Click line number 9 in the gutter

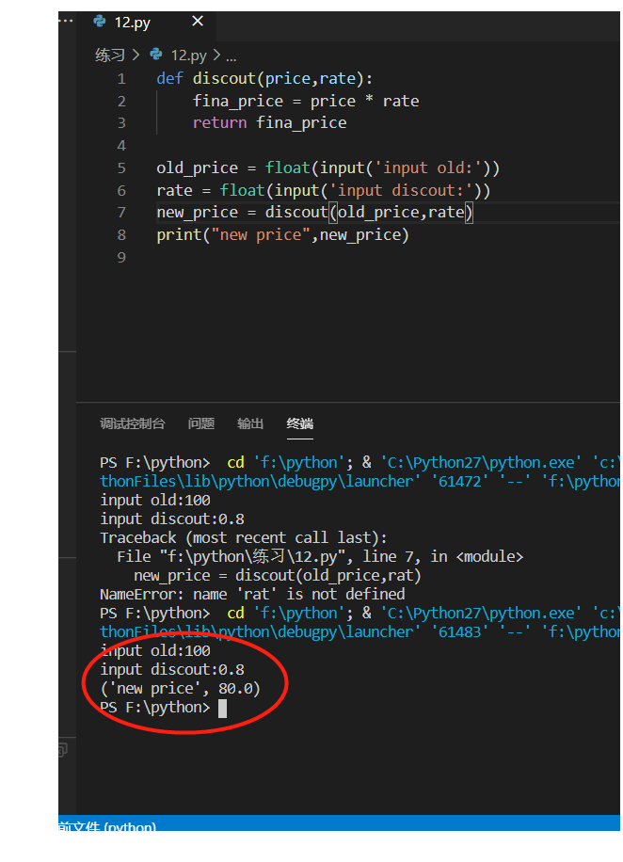point(121,257)
